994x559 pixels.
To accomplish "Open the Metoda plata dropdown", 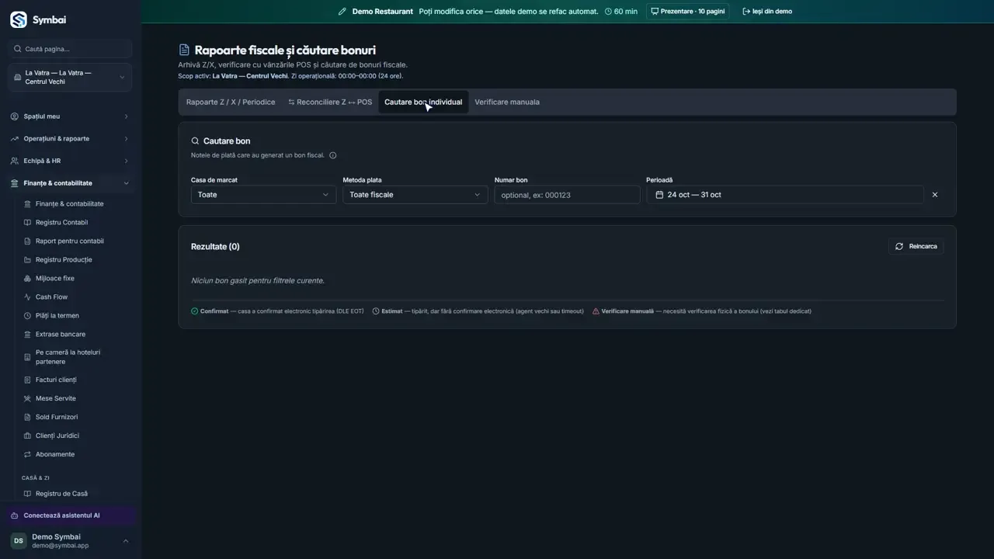I will pyautogui.click(x=415, y=195).
